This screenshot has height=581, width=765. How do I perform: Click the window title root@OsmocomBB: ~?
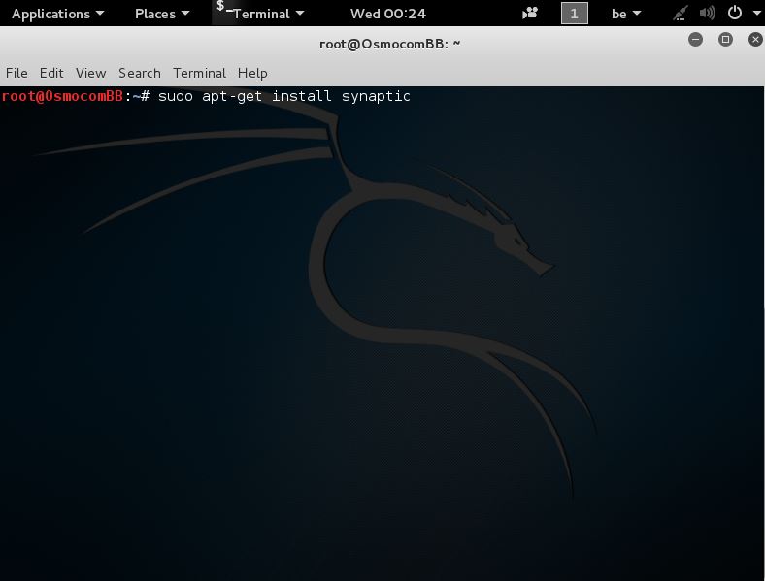pyautogui.click(x=389, y=44)
